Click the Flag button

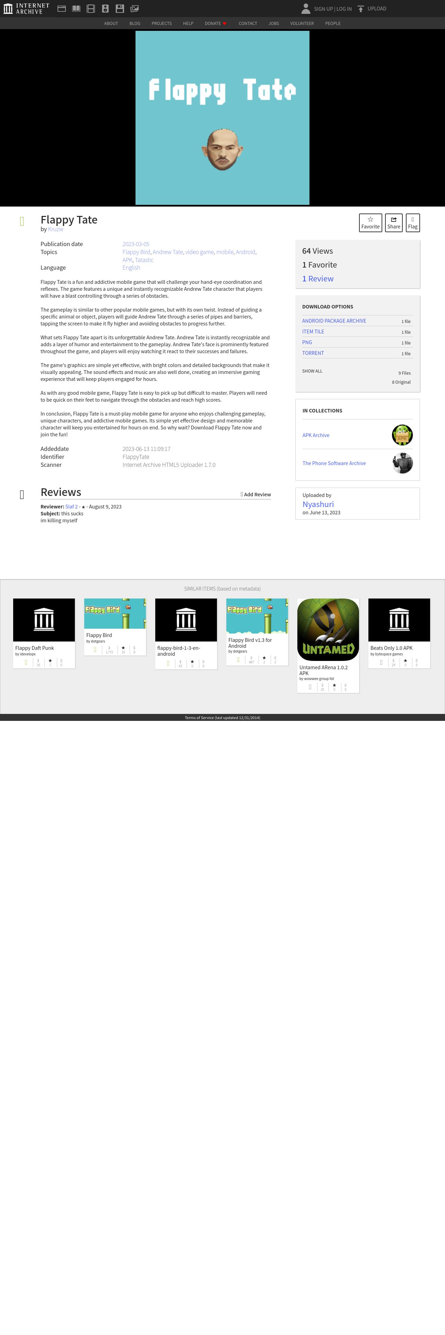point(413,223)
